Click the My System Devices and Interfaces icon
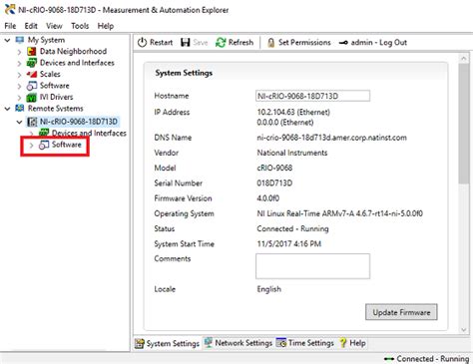This screenshot has height=364, width=473. (32, 63)
